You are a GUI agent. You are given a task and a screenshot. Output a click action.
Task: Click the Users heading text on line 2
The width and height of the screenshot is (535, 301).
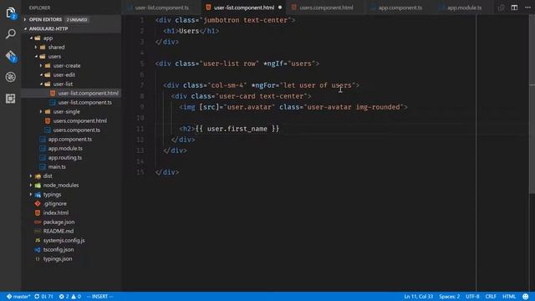tap(189, 31)
